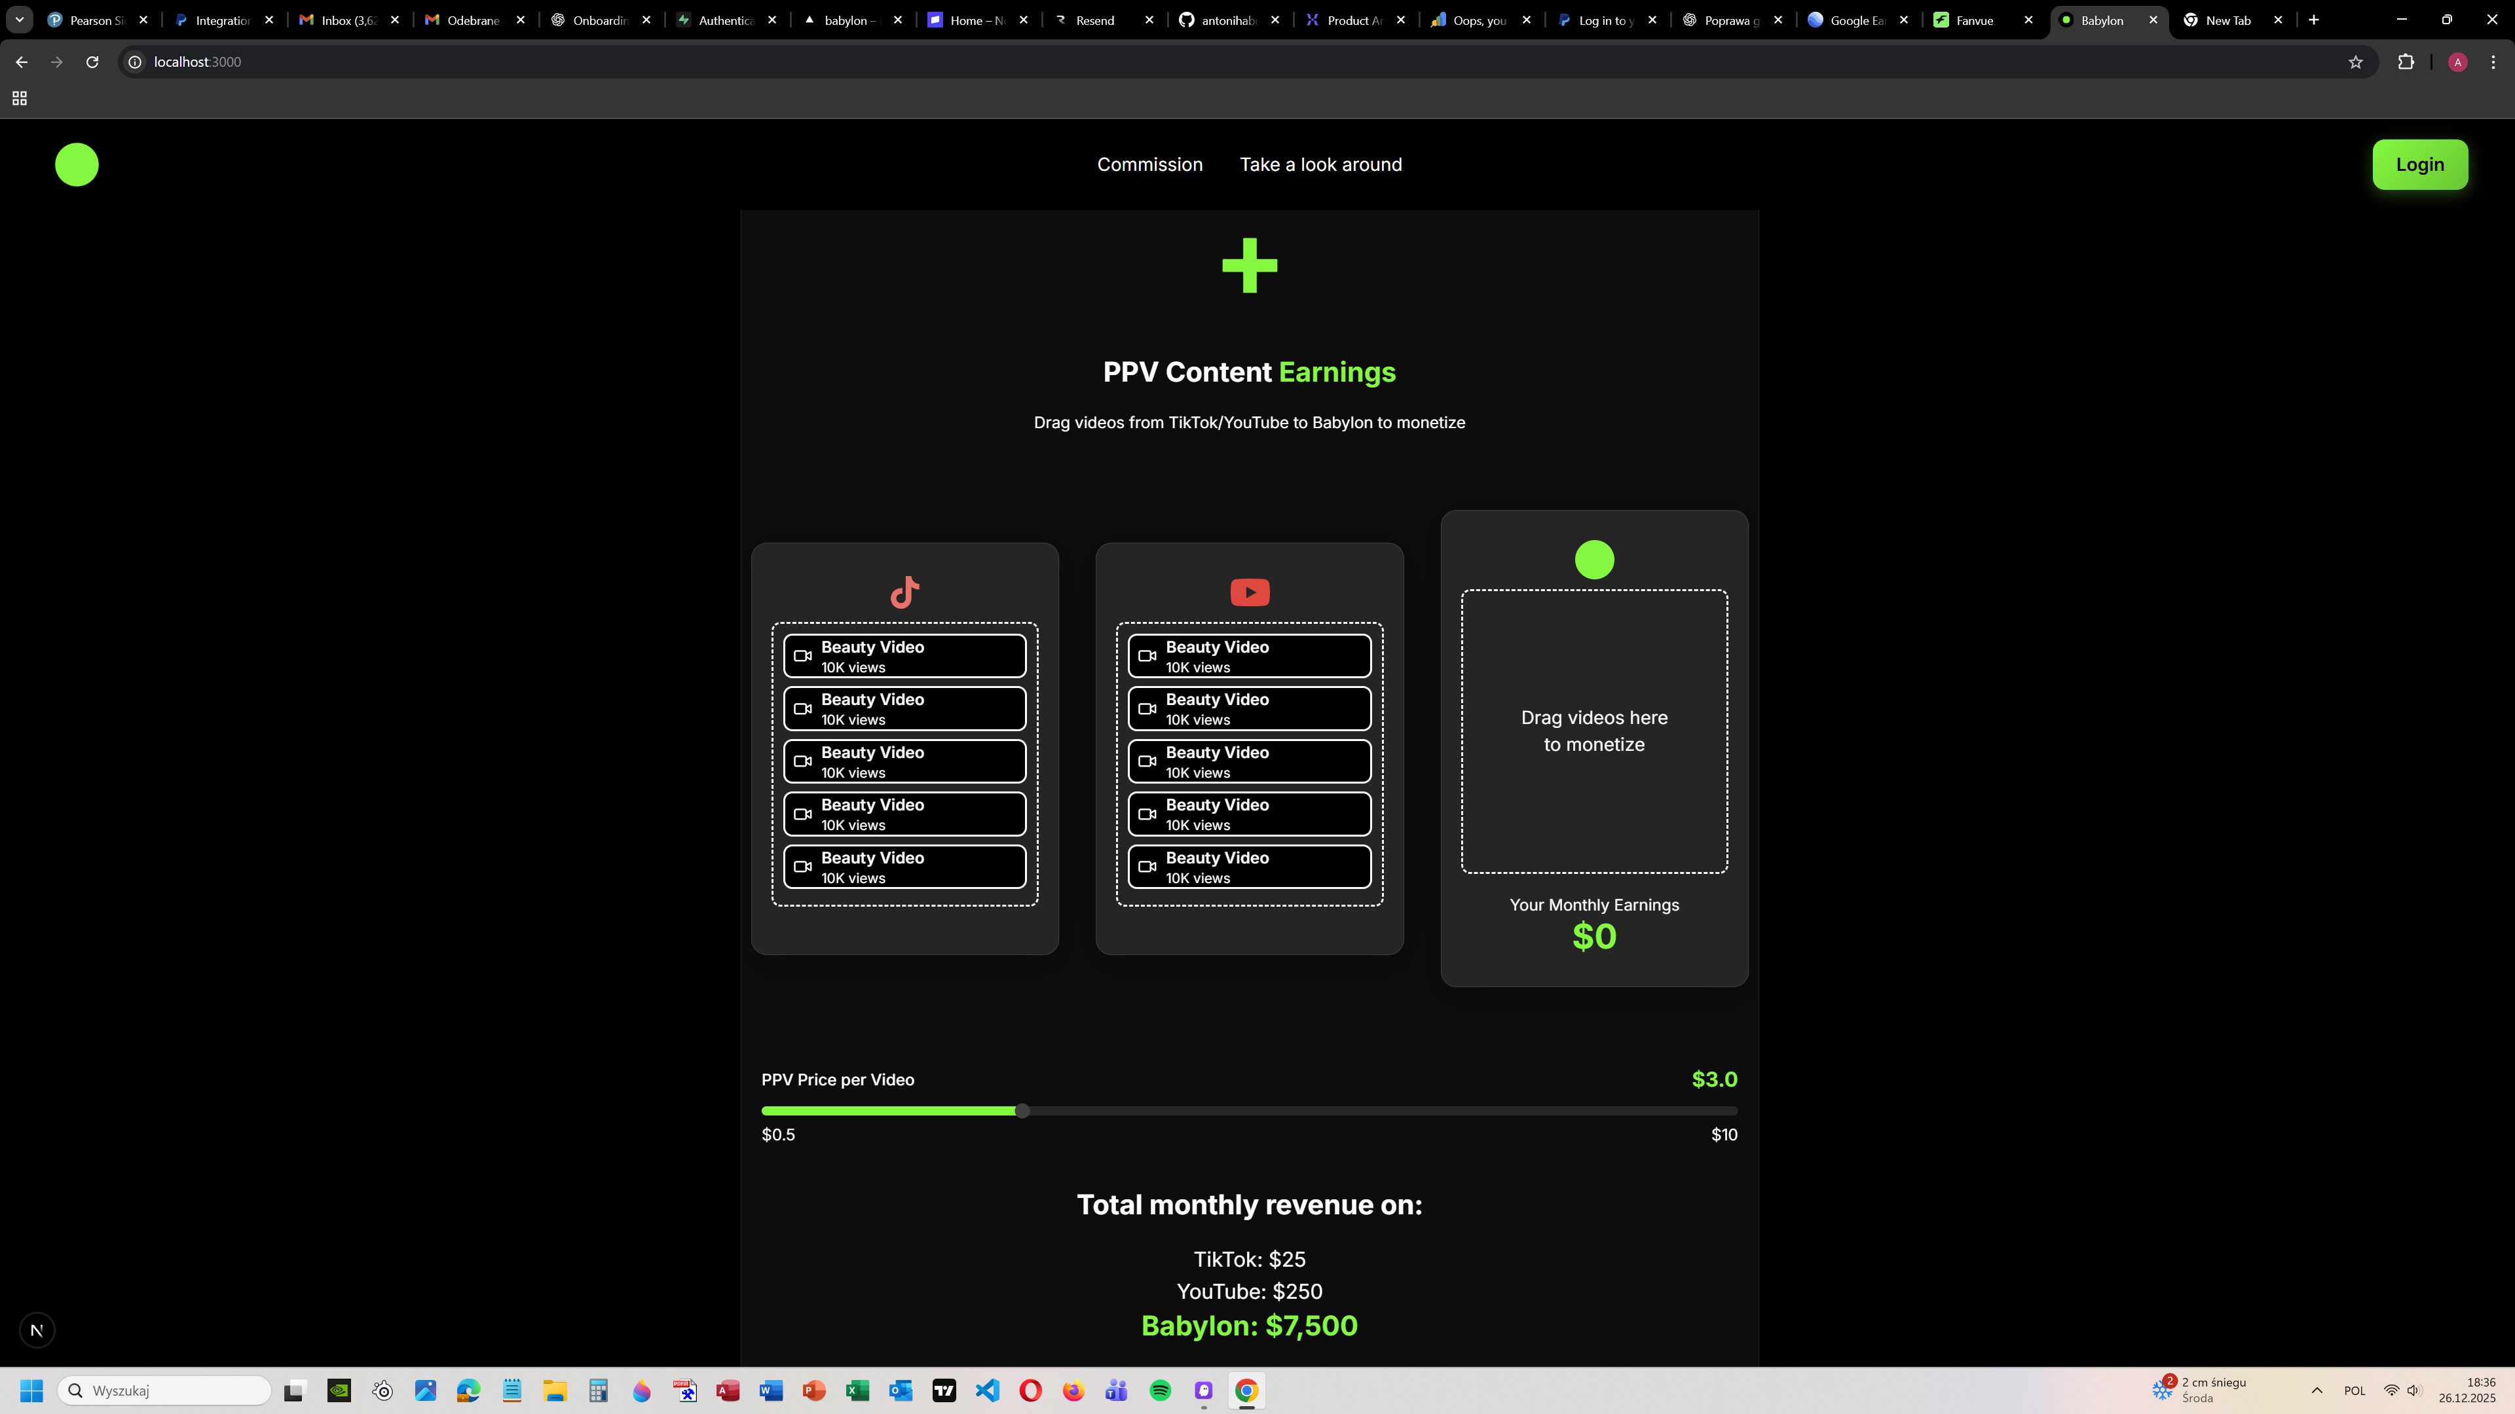Click the Login button
Image resolution: width=2515 pixels, height=1414 pixels.
[x=2419, y=164]
